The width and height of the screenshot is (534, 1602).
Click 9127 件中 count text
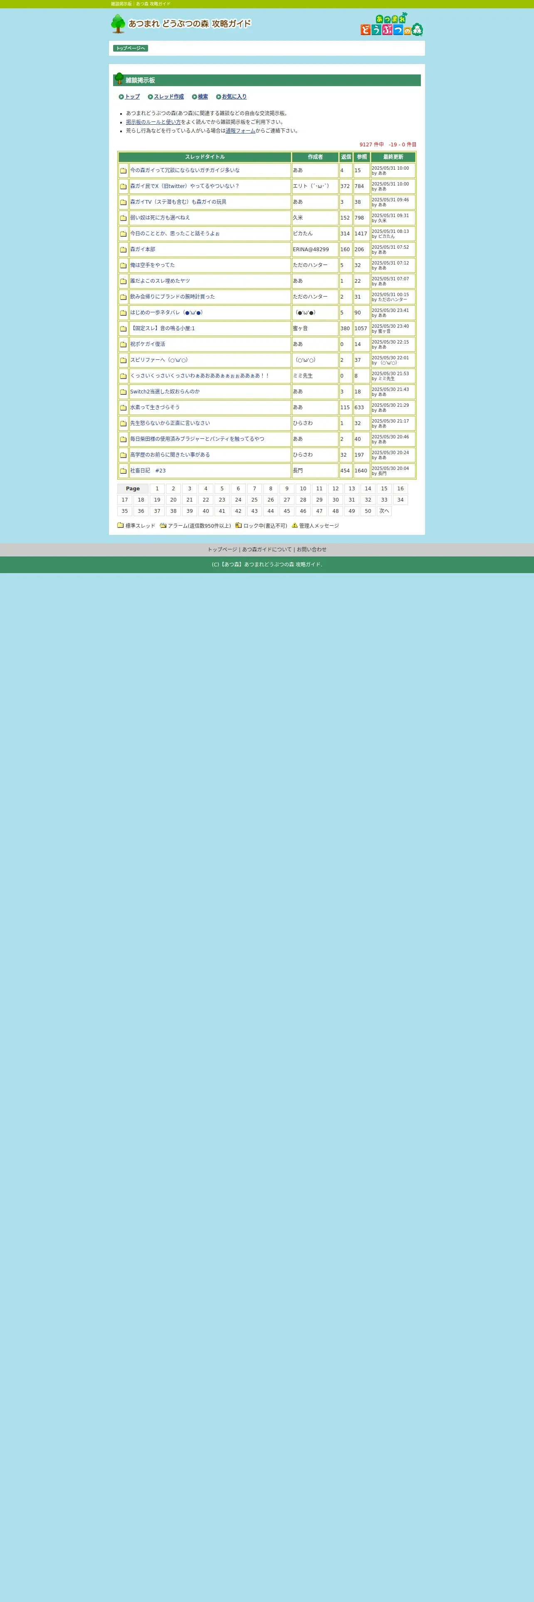[372, 145]
